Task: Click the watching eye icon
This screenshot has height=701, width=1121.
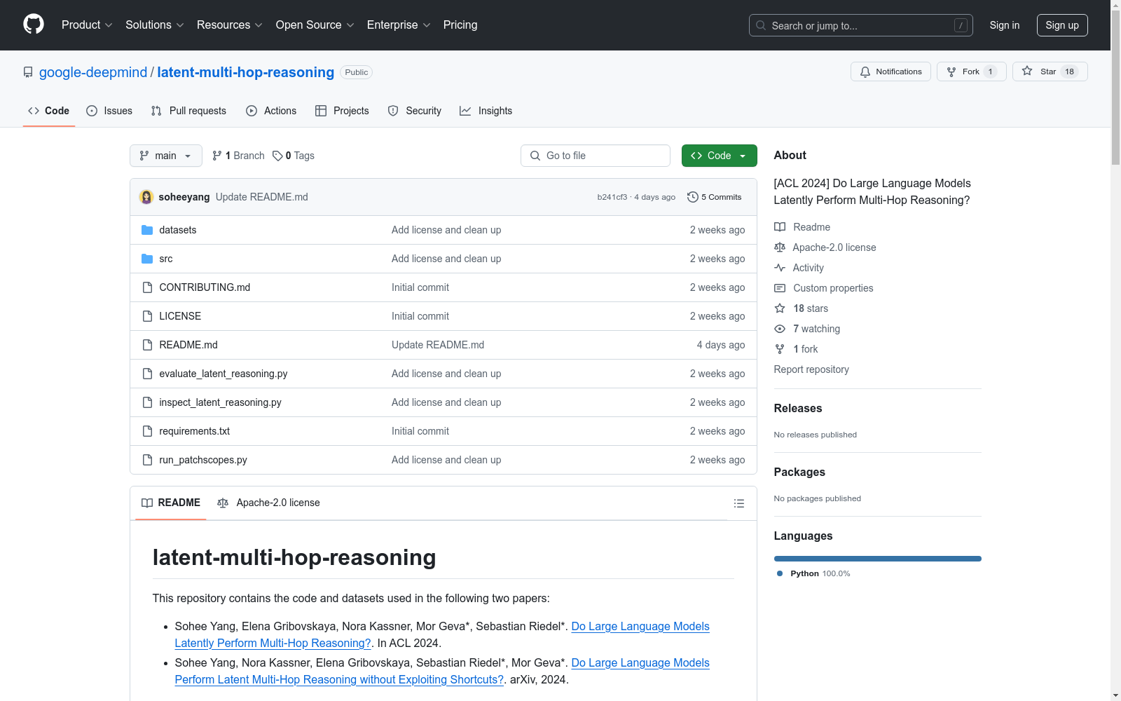Action: 780,329
